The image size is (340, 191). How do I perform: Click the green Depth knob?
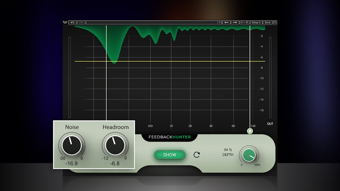[249, 155]
